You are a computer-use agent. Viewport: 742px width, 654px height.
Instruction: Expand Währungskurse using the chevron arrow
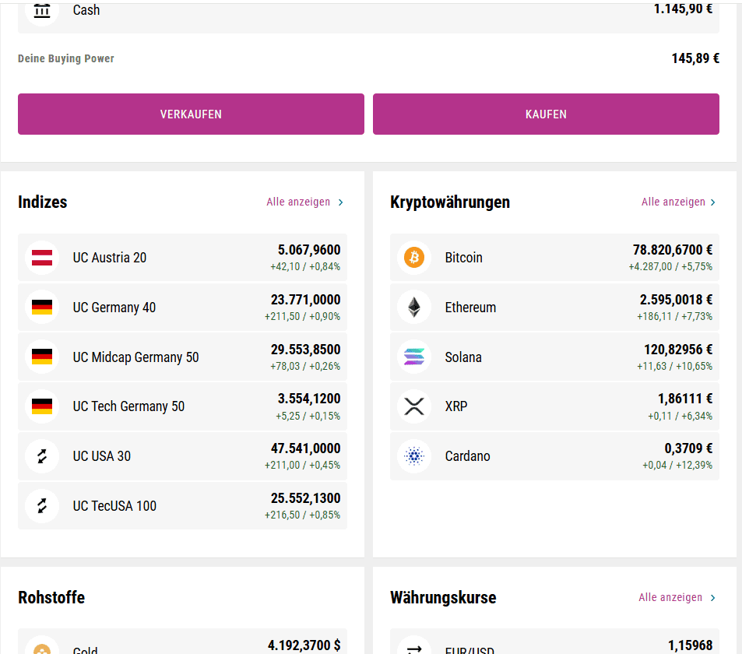tap(712, 598)
